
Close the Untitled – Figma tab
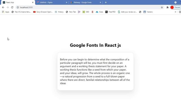(x=66, y=3)
